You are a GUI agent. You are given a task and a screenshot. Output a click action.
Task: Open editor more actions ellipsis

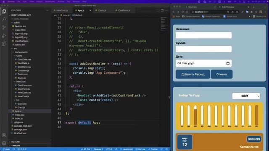click(166, 10)
